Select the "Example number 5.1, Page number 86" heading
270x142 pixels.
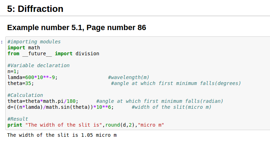[77, 27]
